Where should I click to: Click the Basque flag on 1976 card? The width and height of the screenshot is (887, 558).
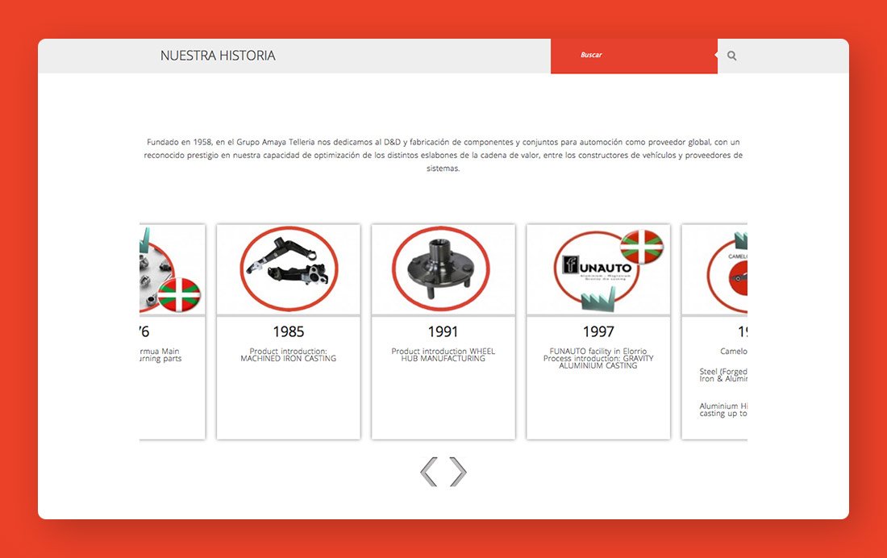(x=179, y=294)
